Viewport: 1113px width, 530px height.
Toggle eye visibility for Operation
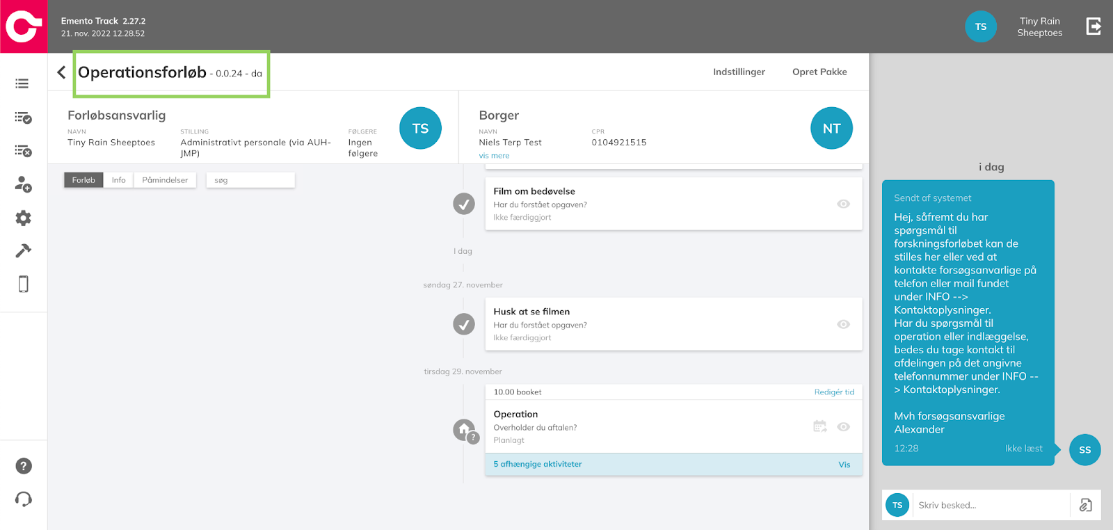(x=843, y=426)
